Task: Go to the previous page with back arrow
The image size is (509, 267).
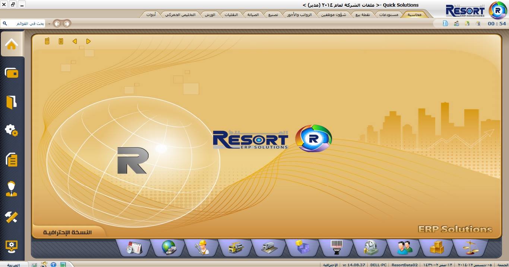Action: [57, 23]
